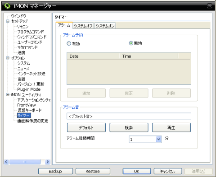Screen dimensions: 216x177
Task: Open the アラーム継続時間 minutes dropdown
Action: click(158, 139)
